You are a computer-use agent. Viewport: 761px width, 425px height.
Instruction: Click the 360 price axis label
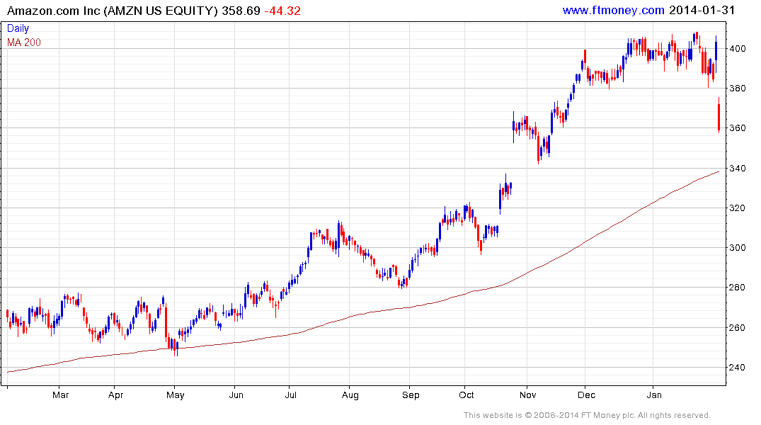point(738,128)
